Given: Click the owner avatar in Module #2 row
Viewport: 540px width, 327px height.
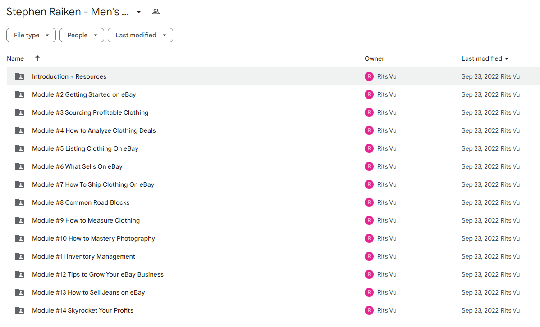Looking at the screenshot, I should tap(369, 94).
